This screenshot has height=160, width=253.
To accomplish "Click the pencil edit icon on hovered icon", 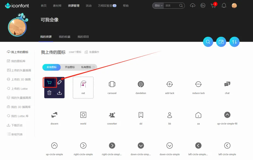I will point(59,83).
